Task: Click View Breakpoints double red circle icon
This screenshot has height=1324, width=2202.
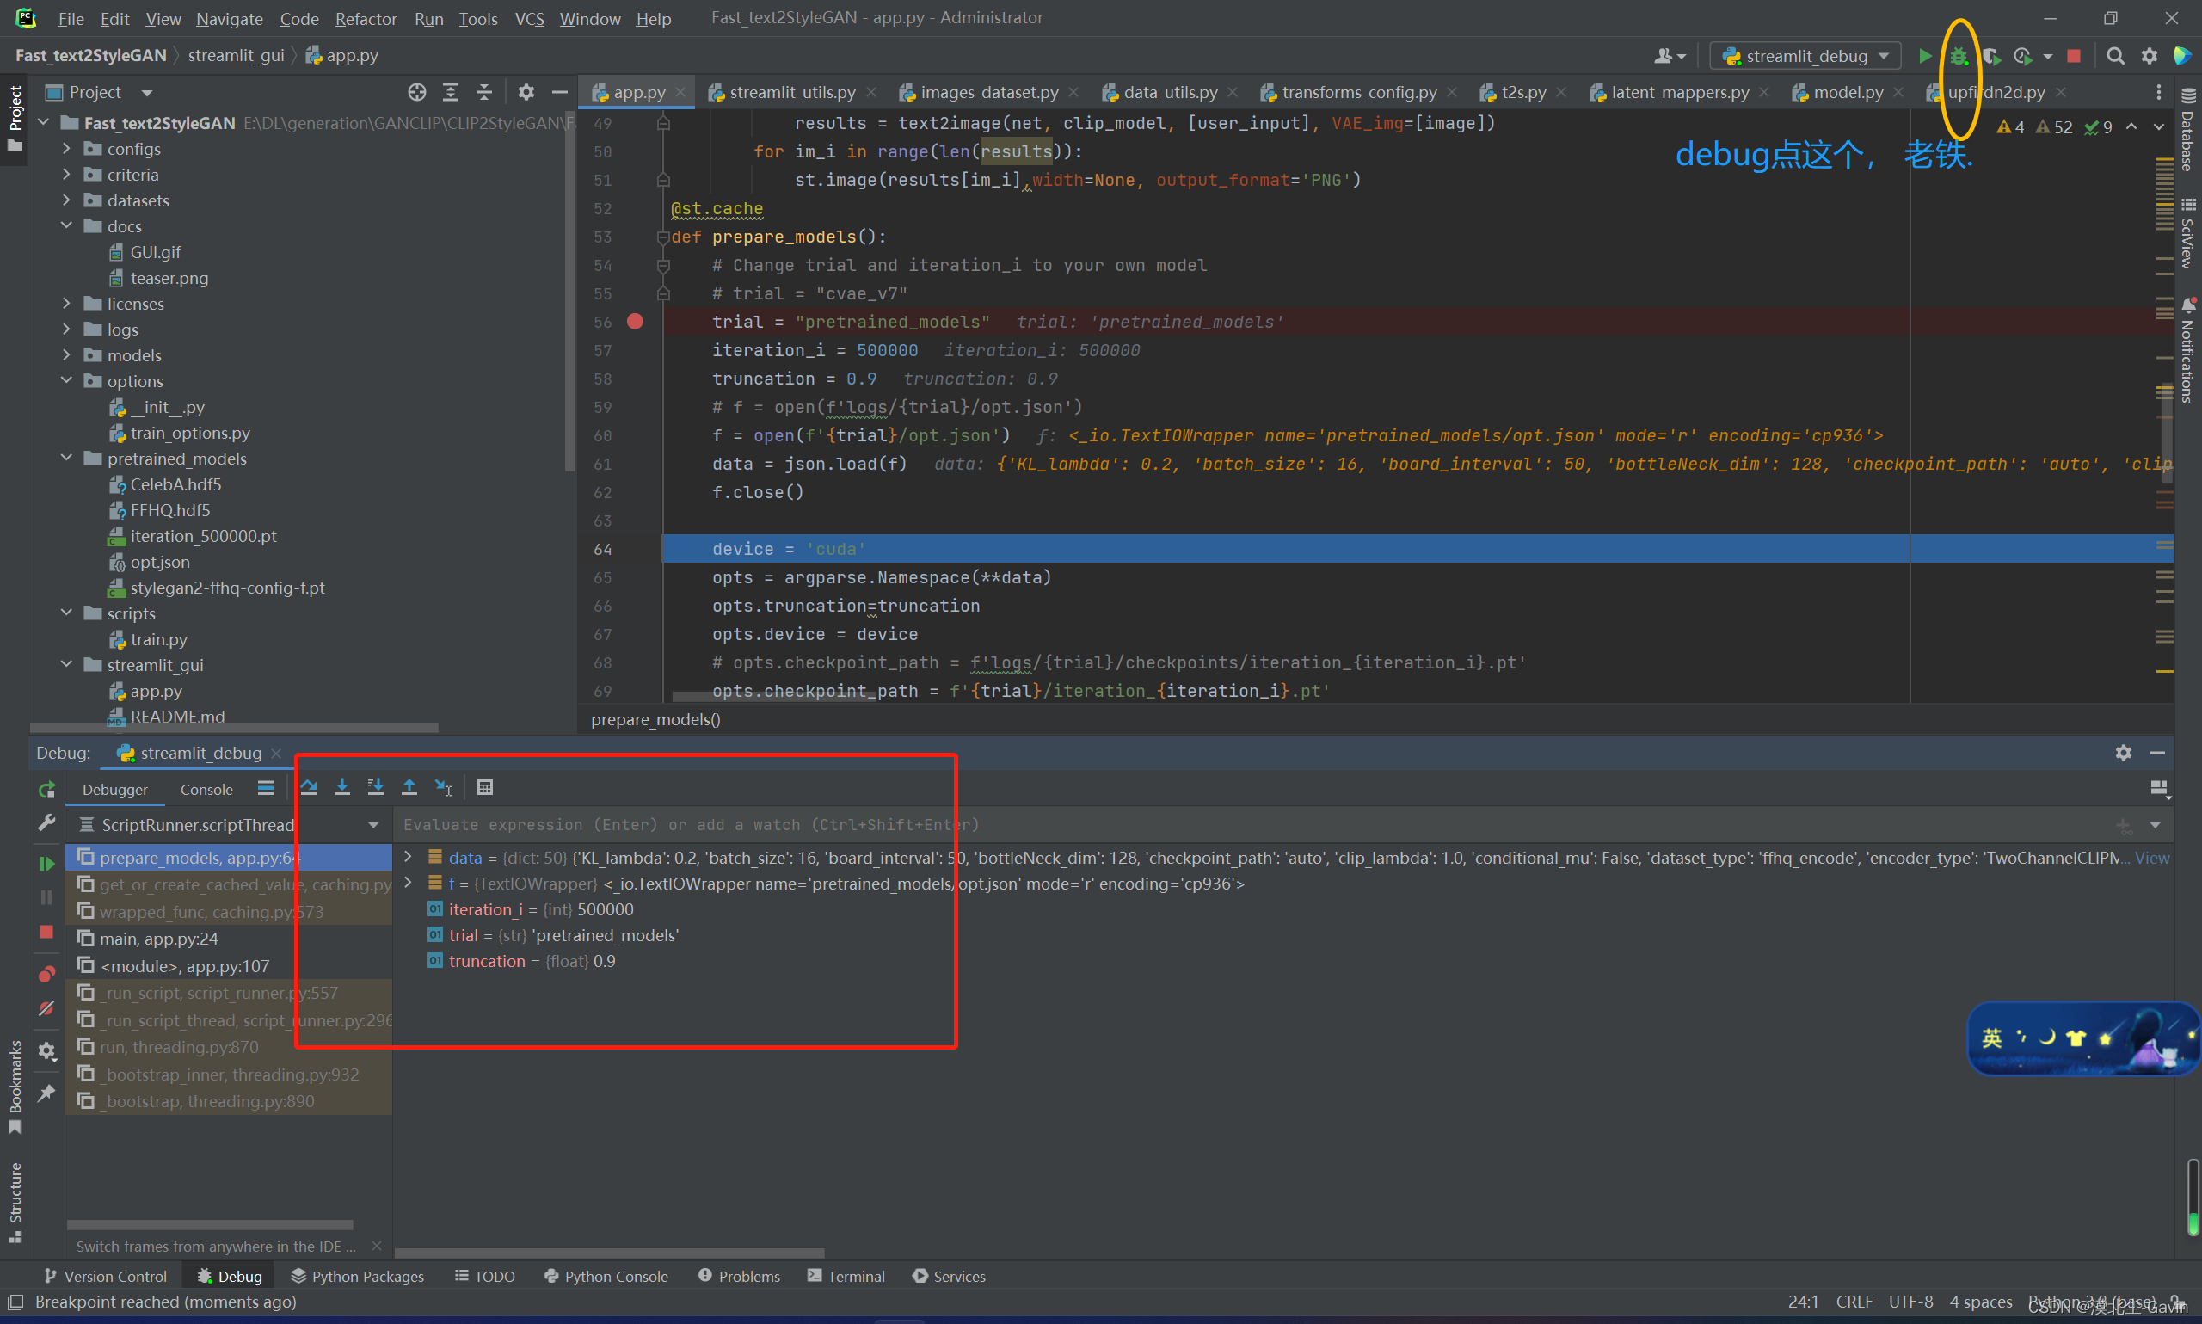Action: pos(46,973)
